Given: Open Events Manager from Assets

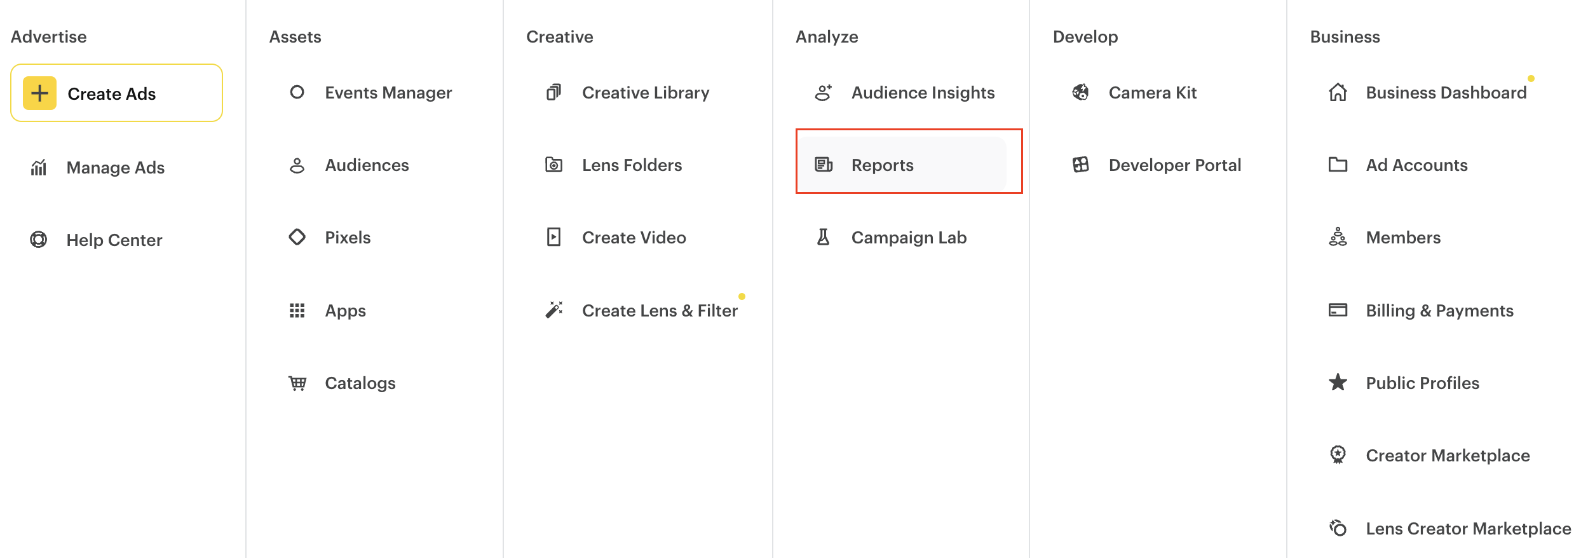Looking at the screenshot, I should (x=388, y=93).
